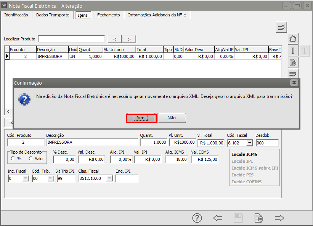The height and width of the screenshot is (226, 313).
Task: Click the help question mark icon
Action: [197, 218]
